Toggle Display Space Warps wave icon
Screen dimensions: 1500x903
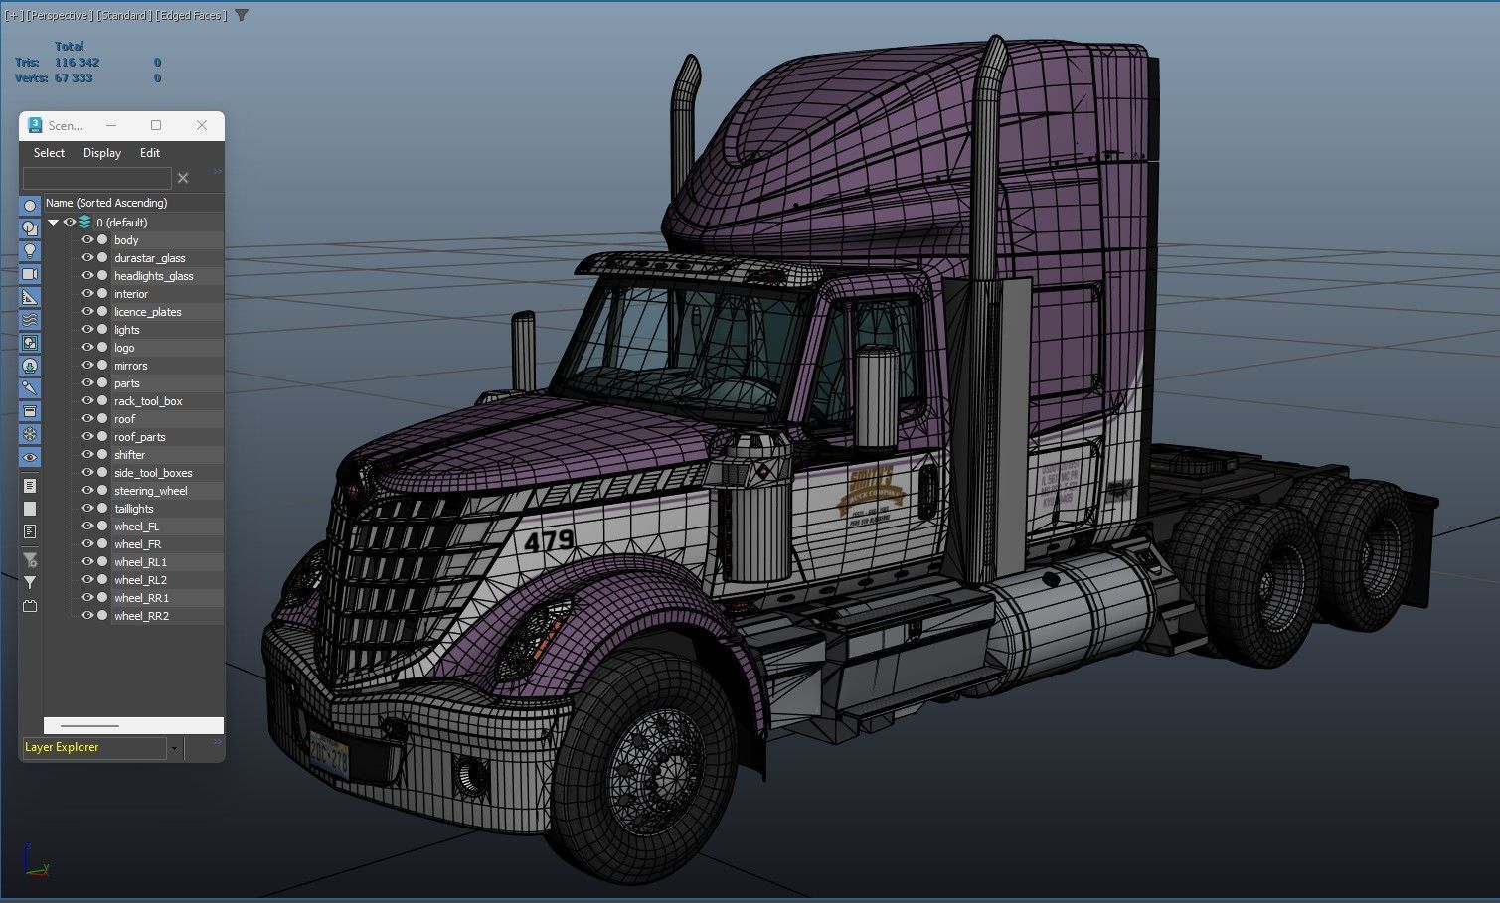click(x=30, y=320)
